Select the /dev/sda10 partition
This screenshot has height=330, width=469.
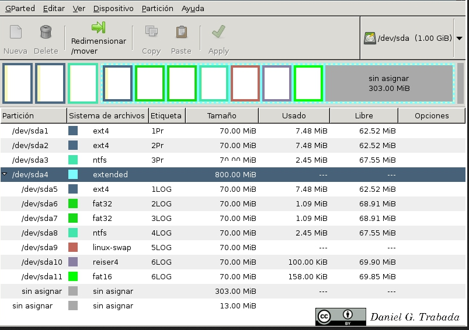click(x=232, y=262)
